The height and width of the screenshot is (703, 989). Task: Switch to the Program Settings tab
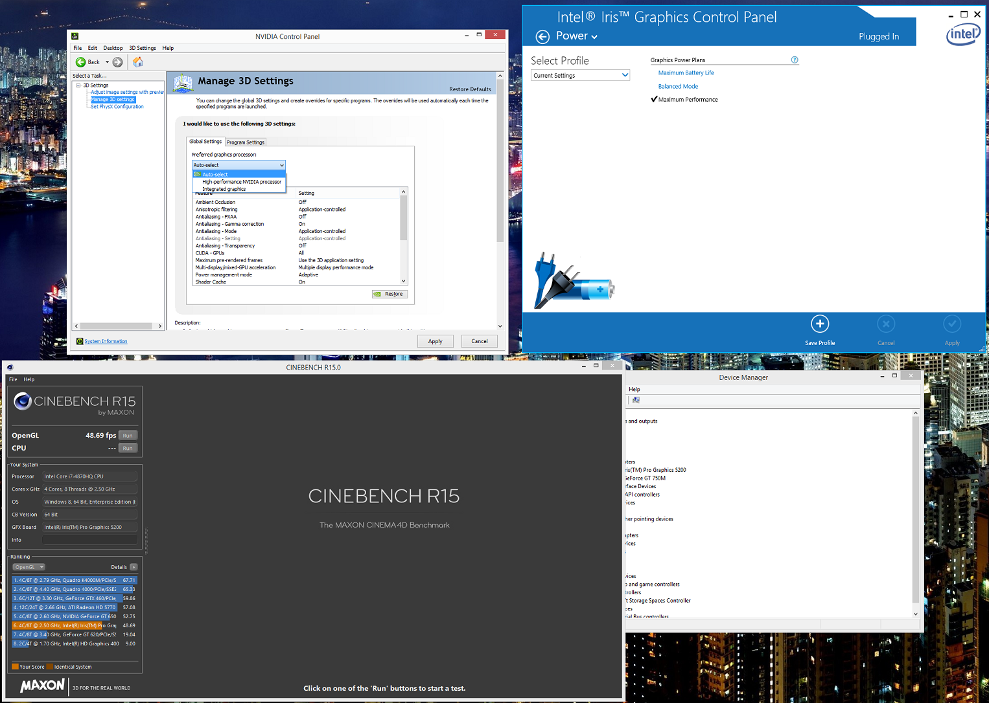(x=246, y=142)
